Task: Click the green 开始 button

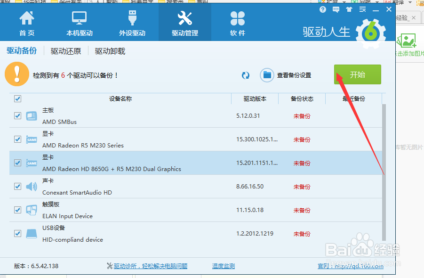Action: point(358,74)
